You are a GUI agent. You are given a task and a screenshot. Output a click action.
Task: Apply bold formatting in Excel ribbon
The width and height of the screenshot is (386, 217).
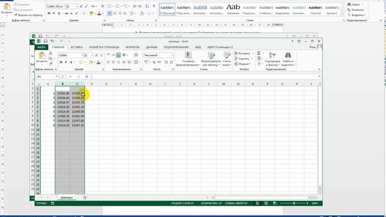click(61, 62)
